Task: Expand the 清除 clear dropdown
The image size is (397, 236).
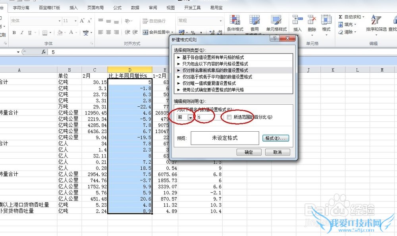Action: click(355, 32)
